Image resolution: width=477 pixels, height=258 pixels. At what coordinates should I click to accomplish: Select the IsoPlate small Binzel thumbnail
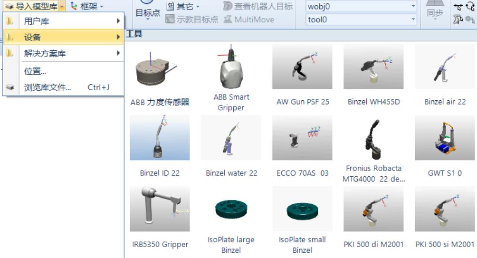302,209
